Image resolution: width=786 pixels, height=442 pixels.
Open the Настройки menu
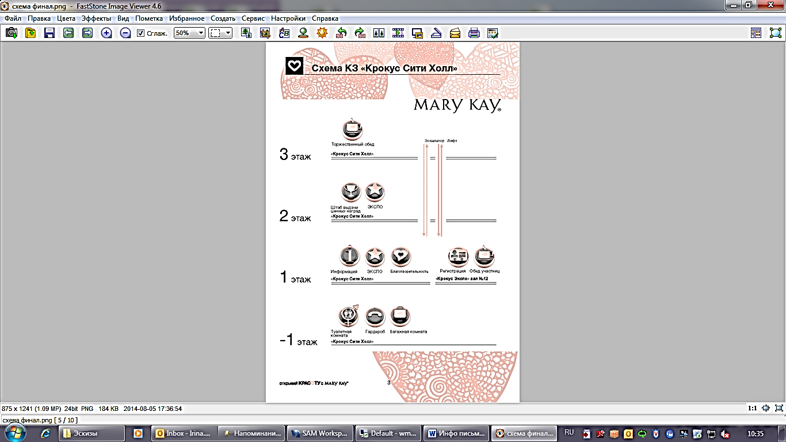[288, 18]
